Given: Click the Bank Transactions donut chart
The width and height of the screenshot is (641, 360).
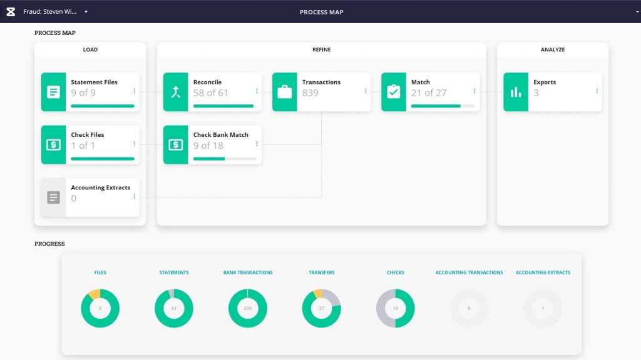Looking at the screenshot, I should pyautogui.click(x=248, y=308).
